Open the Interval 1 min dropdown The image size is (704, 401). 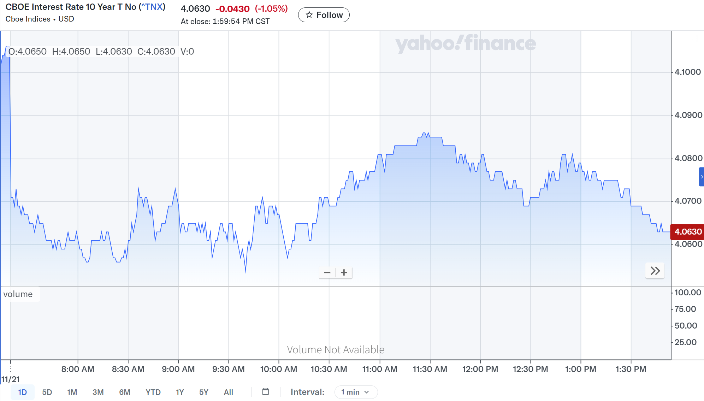(356, 392)
